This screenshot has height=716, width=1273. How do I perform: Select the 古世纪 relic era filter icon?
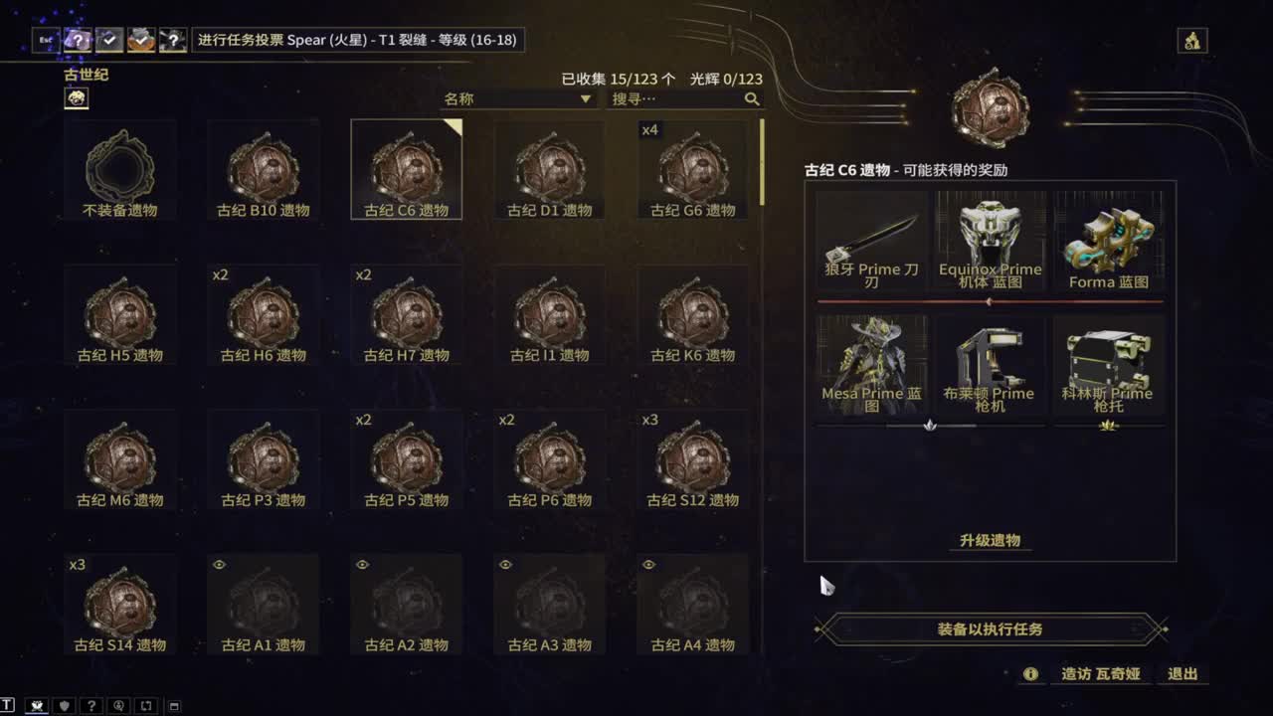77,97
